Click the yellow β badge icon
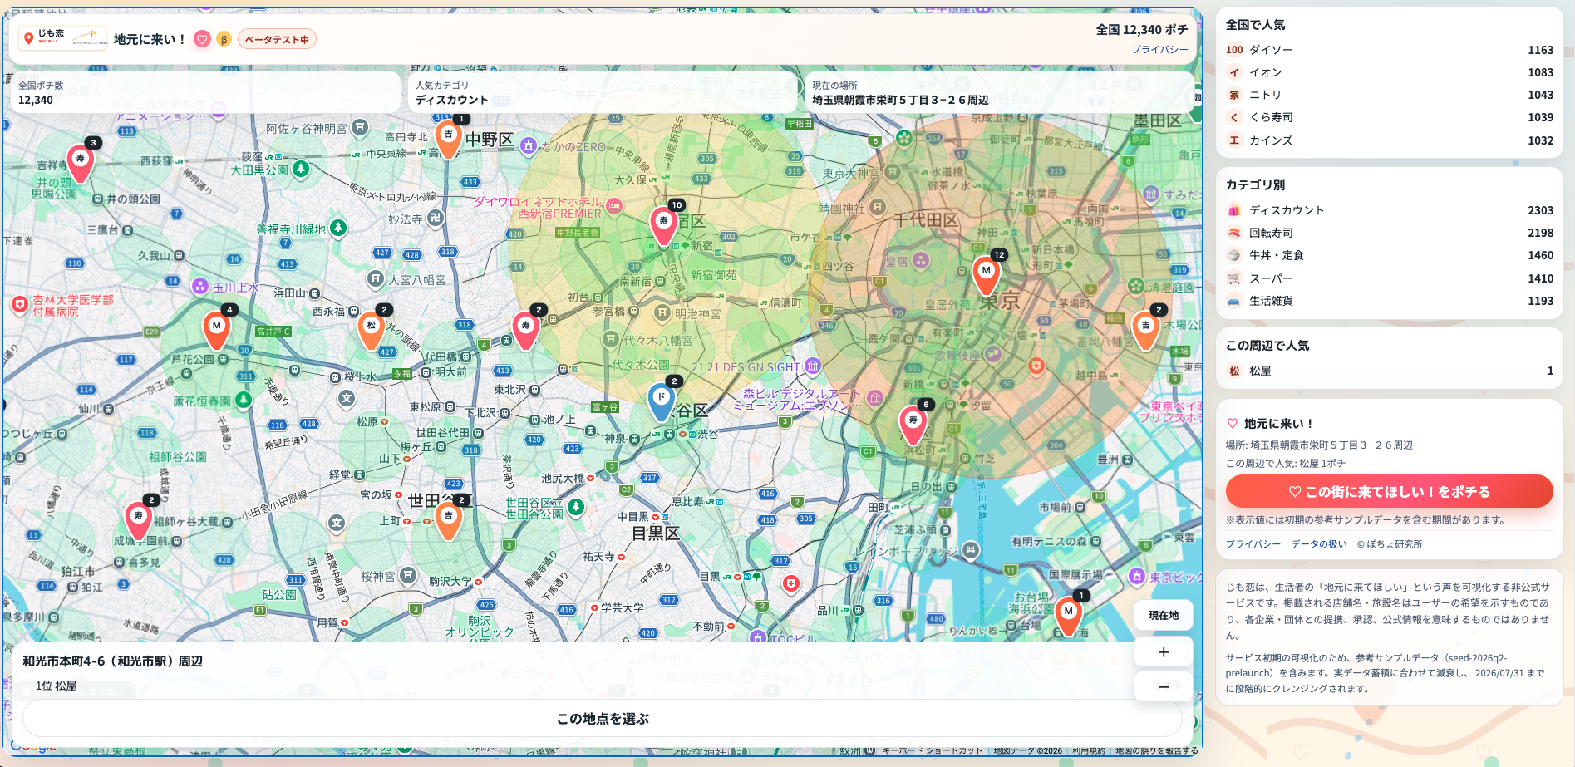 [x=224, y=39]
